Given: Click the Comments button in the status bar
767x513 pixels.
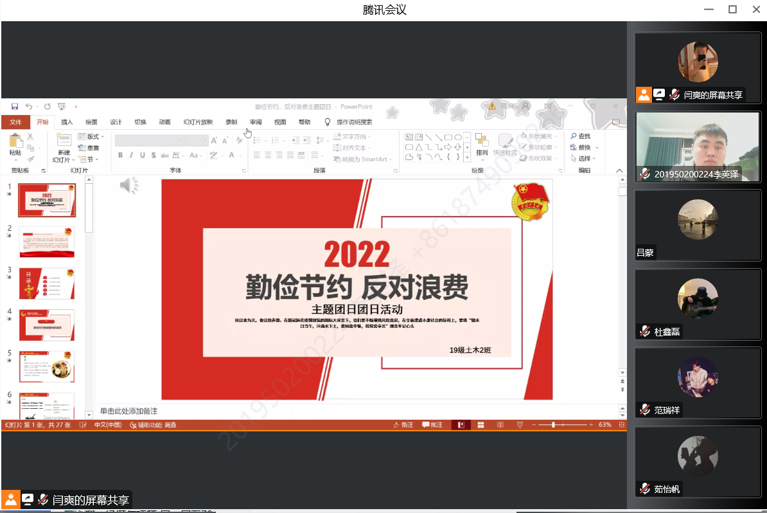Looking at the screenshot, I should click(432, 425).
